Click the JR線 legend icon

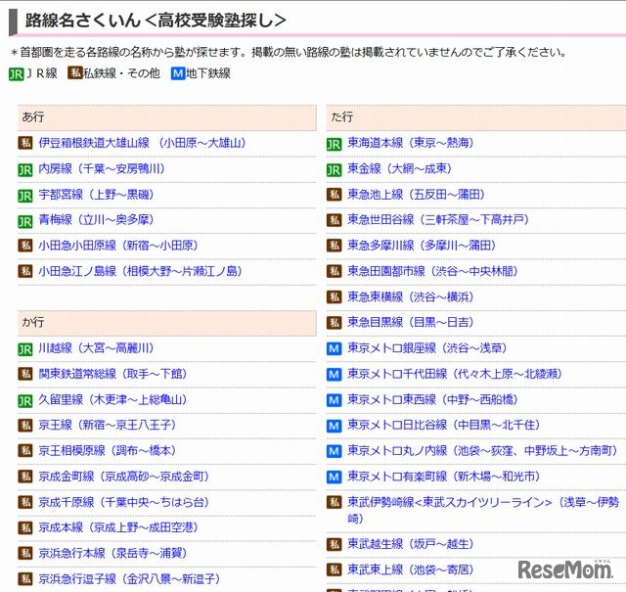coord(16,74)
